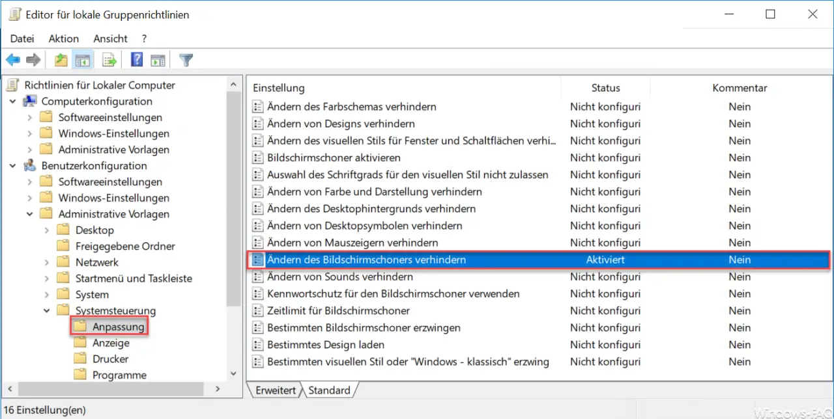Select 'Ändern des Bildschirmschoners verhindern' setting
The width and height of the screenshot is (834, 419).
tap(539, 260)
